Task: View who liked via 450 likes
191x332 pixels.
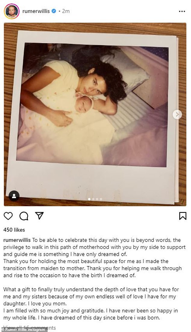Action: (x=14, y=230)
